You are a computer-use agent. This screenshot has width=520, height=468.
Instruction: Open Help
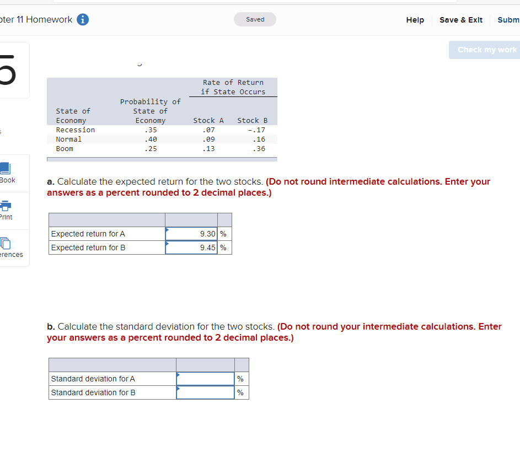(415, 20)
